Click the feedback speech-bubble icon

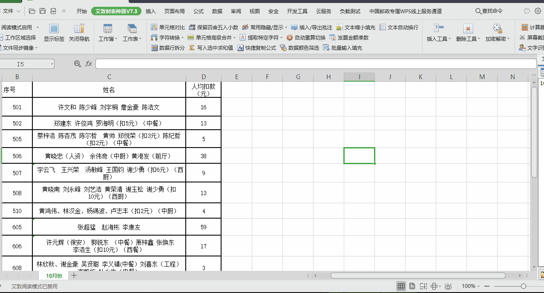527,11
